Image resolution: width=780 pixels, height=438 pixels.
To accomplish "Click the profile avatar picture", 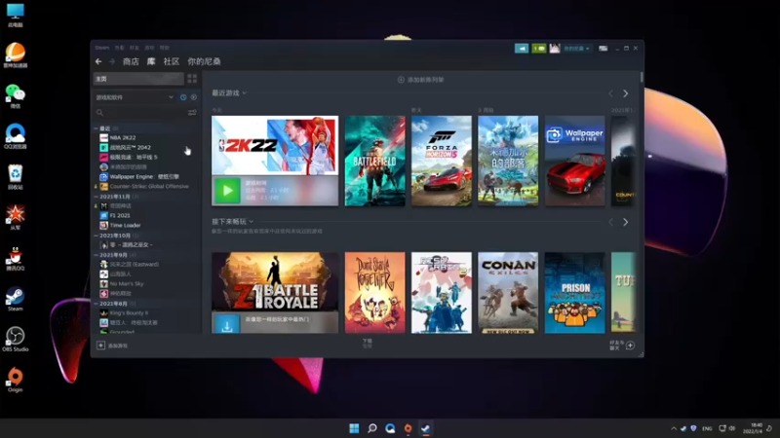I will [x=555, y=48].
